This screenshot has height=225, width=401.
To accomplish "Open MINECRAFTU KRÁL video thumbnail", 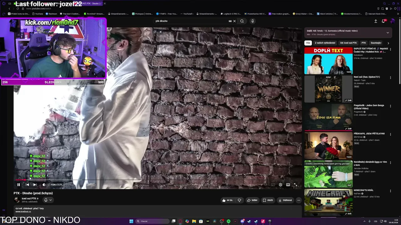I will tap(328, 202).
